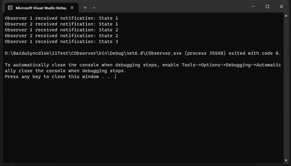The height and width of the screenshot is (166, 291).
Task: Close the Microsoft Visual Studio Debug tab
Action: point(72,8)
